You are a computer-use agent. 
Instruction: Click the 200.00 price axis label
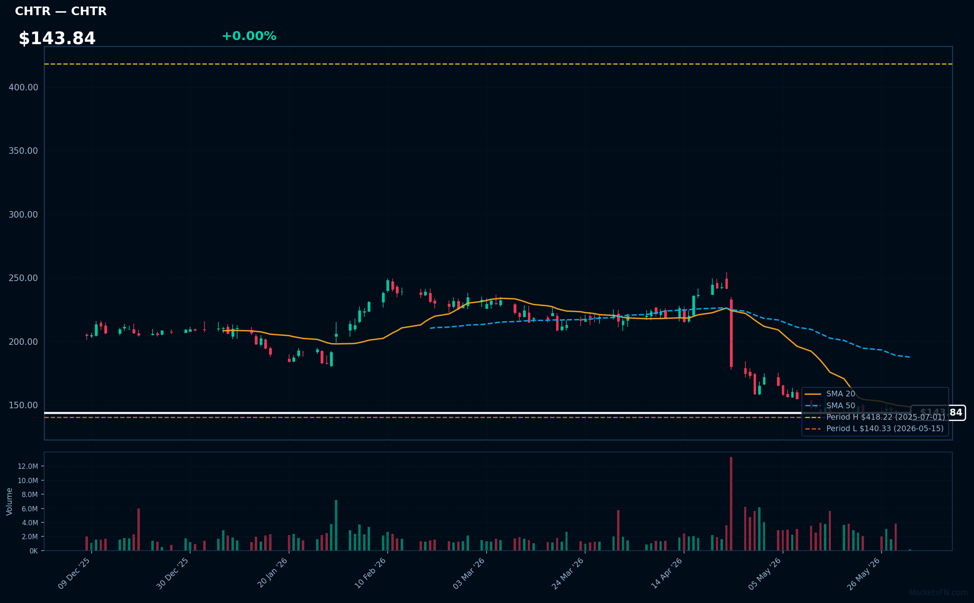(x=23, y=342)
